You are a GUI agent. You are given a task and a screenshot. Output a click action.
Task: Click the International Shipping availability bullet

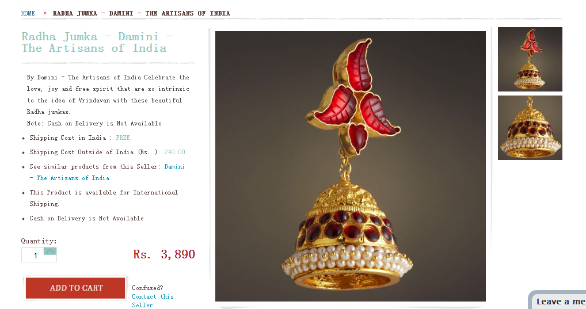point(104,198)
